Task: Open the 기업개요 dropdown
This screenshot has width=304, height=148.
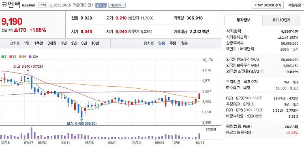Action: pos(117,5)
